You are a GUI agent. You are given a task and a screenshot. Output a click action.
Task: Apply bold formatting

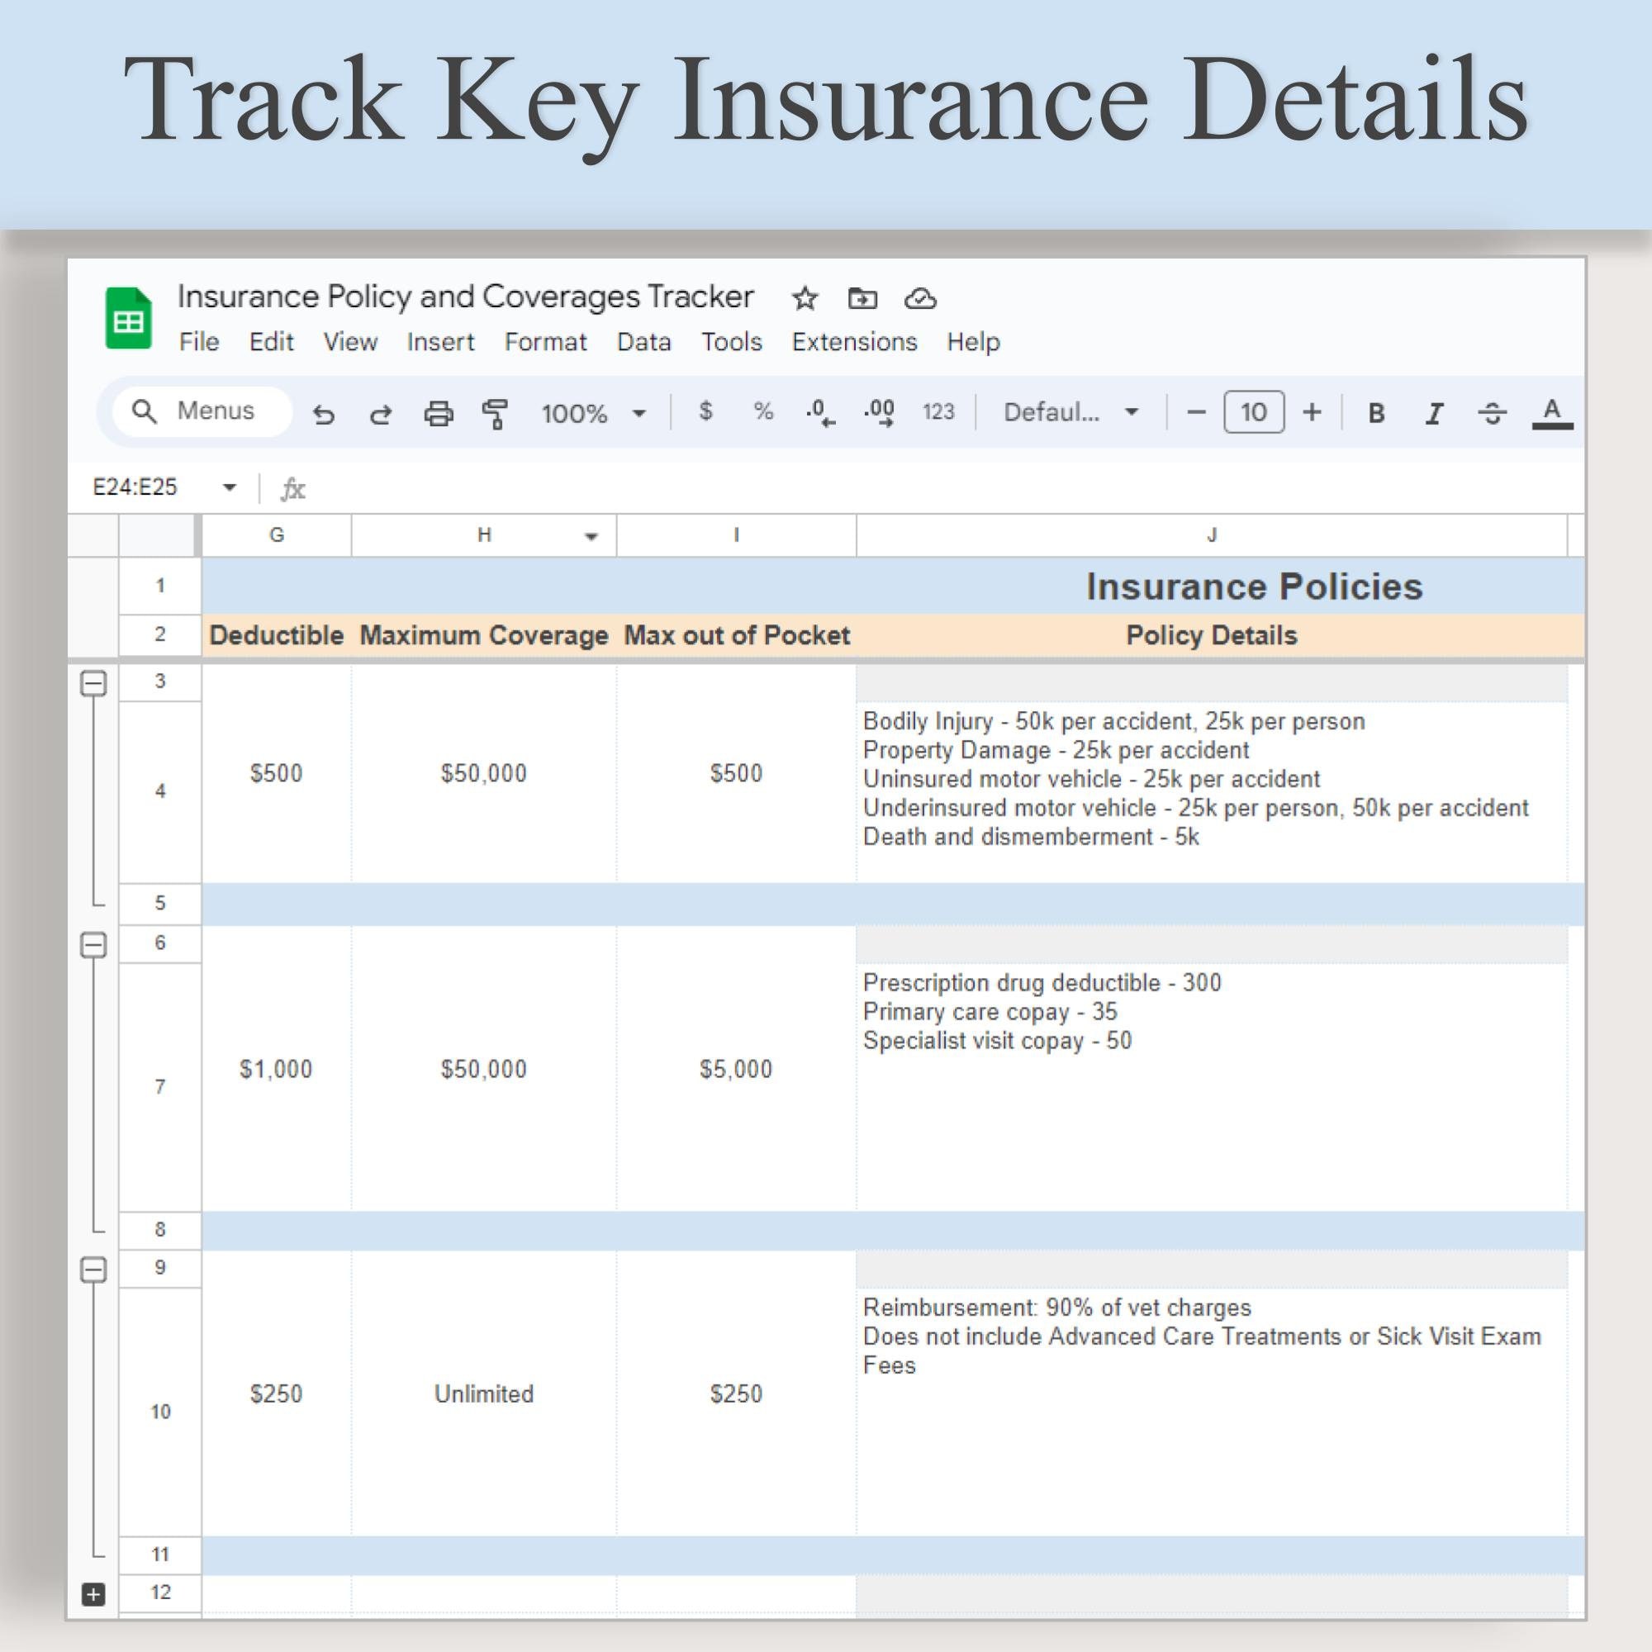pyautogui.click(x=1376, y=413)
